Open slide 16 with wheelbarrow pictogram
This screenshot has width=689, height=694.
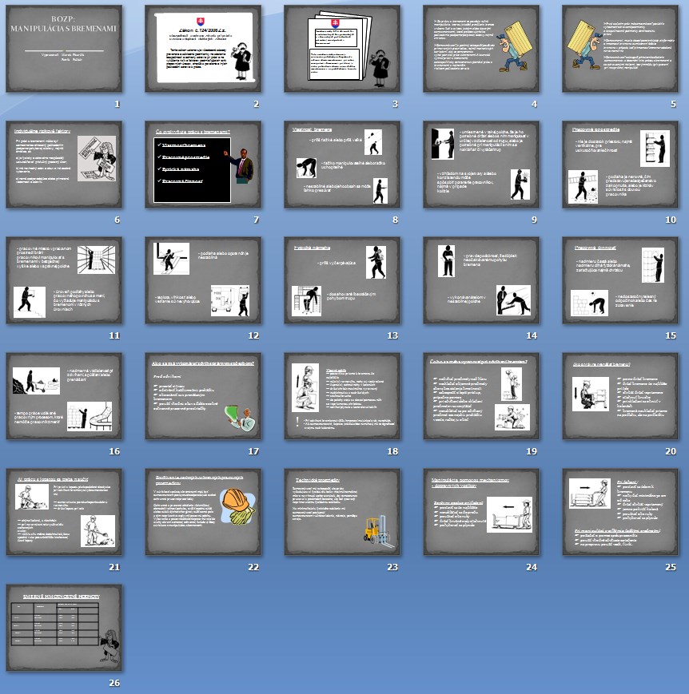click(64, 397)
